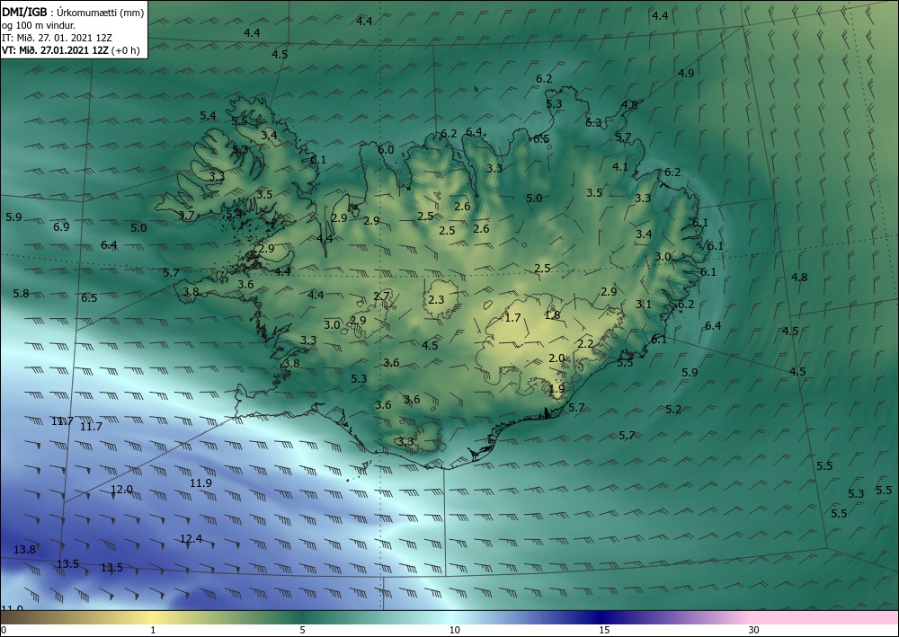This screenshot has height=637, width=899.
Task: Click the colour scale label 1
Action: pyautogui.click(x=153, y=631)
